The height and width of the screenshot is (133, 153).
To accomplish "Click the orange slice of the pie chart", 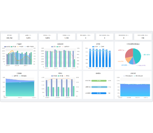I will coord(128,60).
